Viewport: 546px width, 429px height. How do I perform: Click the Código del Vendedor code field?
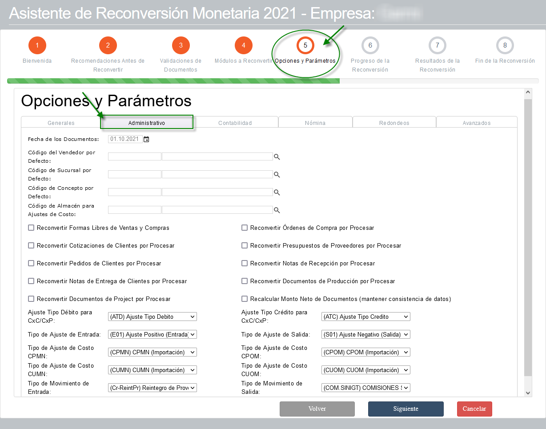click(135, 156)
